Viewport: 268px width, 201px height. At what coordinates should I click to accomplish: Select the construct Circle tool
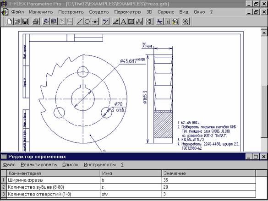(87, 22)
